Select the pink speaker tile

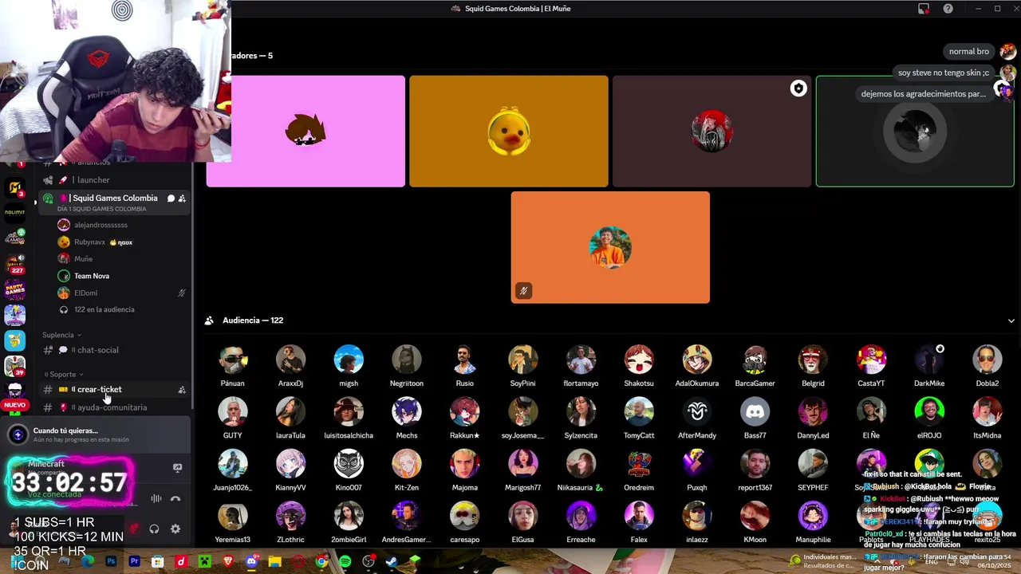[x=306, y=132]
